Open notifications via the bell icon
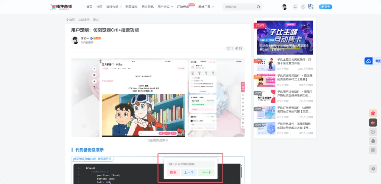The width and height of the screenshot is (381, 184). pos(303,7)
